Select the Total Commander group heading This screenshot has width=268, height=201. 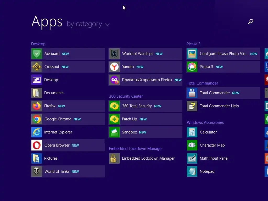202,83
